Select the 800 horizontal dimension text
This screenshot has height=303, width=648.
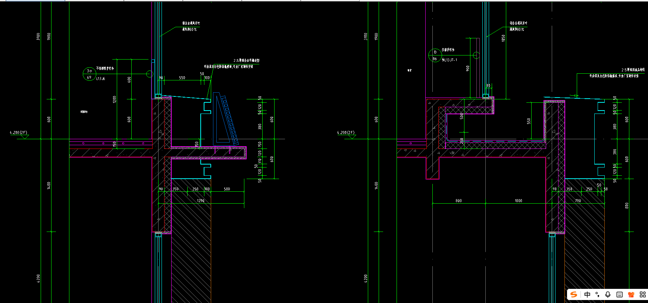[458, 201]
